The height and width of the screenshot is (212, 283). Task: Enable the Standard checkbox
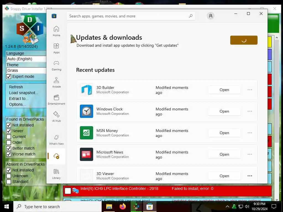coord(9,182)
